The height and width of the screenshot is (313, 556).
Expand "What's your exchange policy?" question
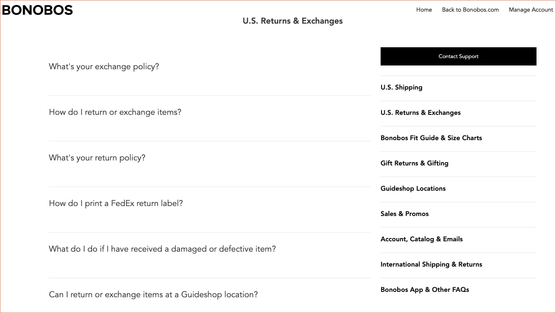pyautogui.click(x=104, y=66)
